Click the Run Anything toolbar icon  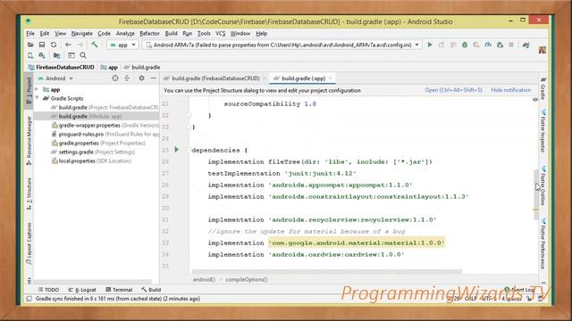click(x=71, y=55)
